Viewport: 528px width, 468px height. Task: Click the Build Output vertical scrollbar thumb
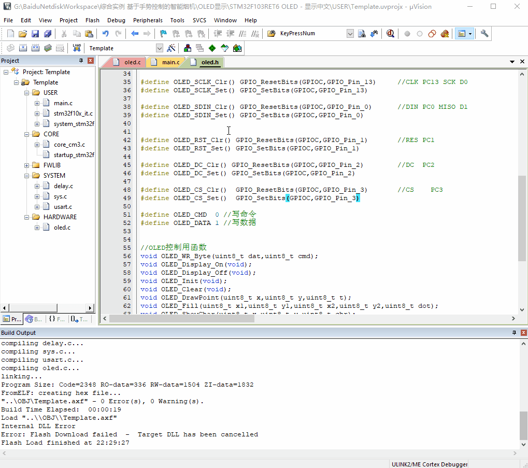(523, 426)
